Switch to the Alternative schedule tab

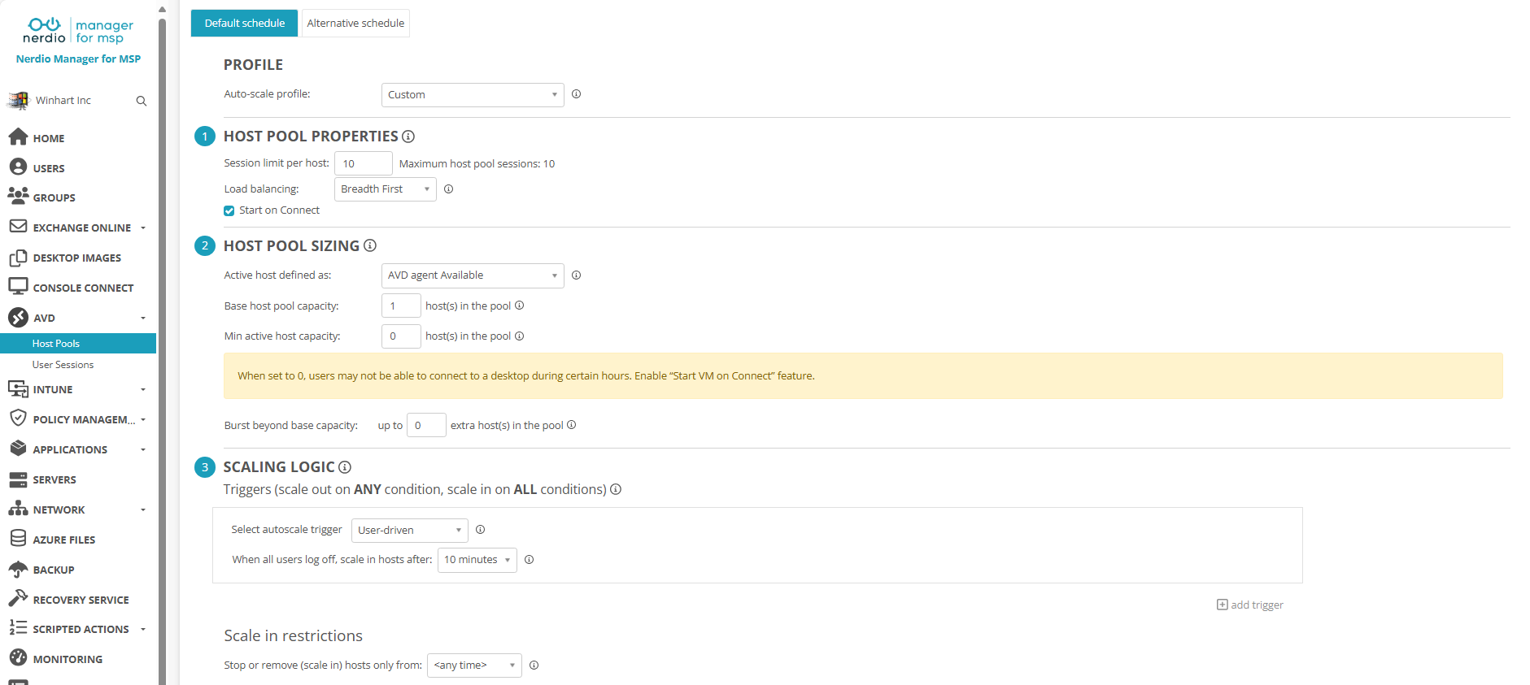coord(355,24)
